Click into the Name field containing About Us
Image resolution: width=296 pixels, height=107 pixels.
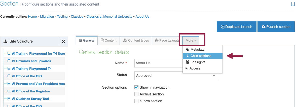[159, 63]
